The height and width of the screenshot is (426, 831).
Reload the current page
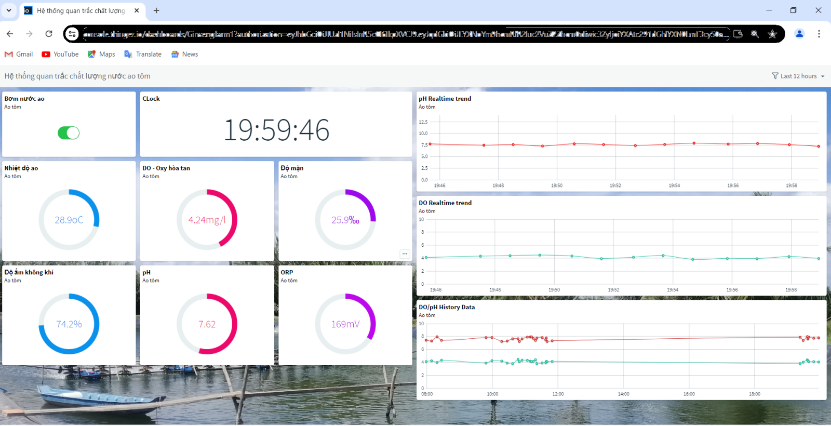[49, 34]
